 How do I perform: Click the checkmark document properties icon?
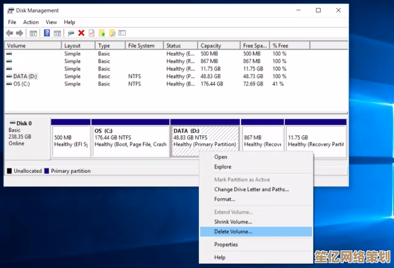tap(92, 33)
